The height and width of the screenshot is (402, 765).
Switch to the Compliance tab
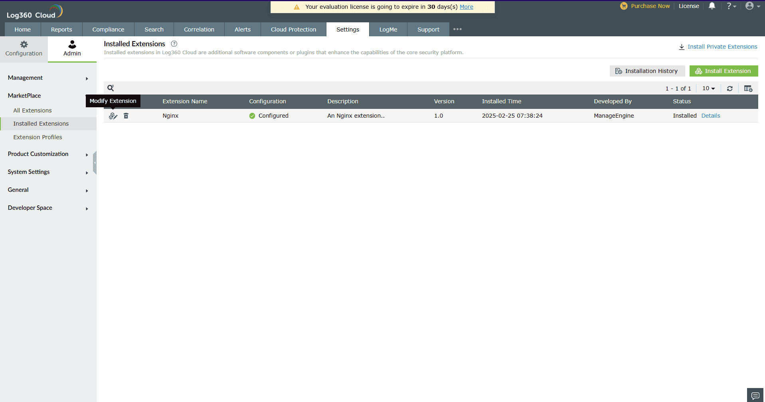point(108,30)
